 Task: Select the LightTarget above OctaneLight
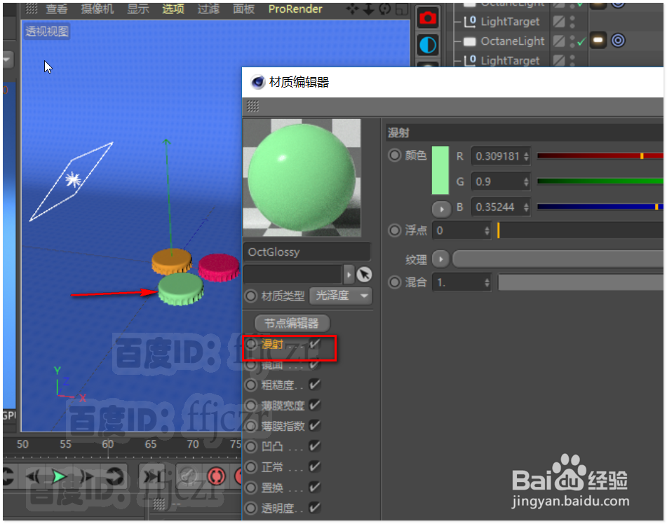coord(510,21)
